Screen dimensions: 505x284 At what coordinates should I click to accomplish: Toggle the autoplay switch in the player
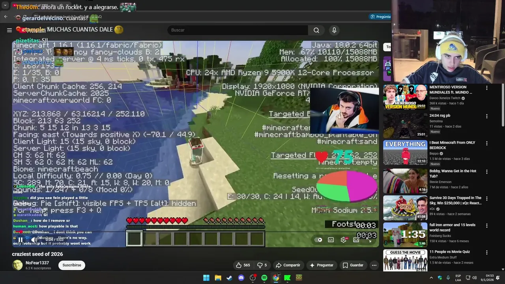pyautogui.click(x=319, y=240)
